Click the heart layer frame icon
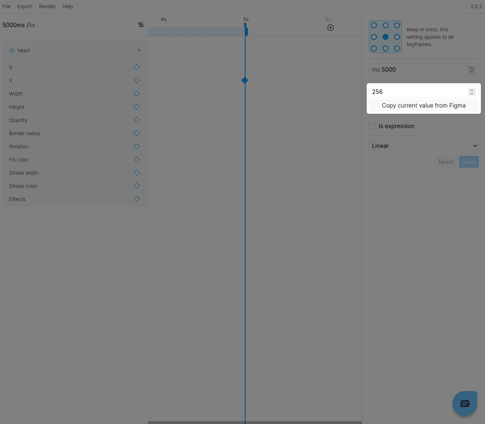485x424 pixels. [x=12, y=50]
